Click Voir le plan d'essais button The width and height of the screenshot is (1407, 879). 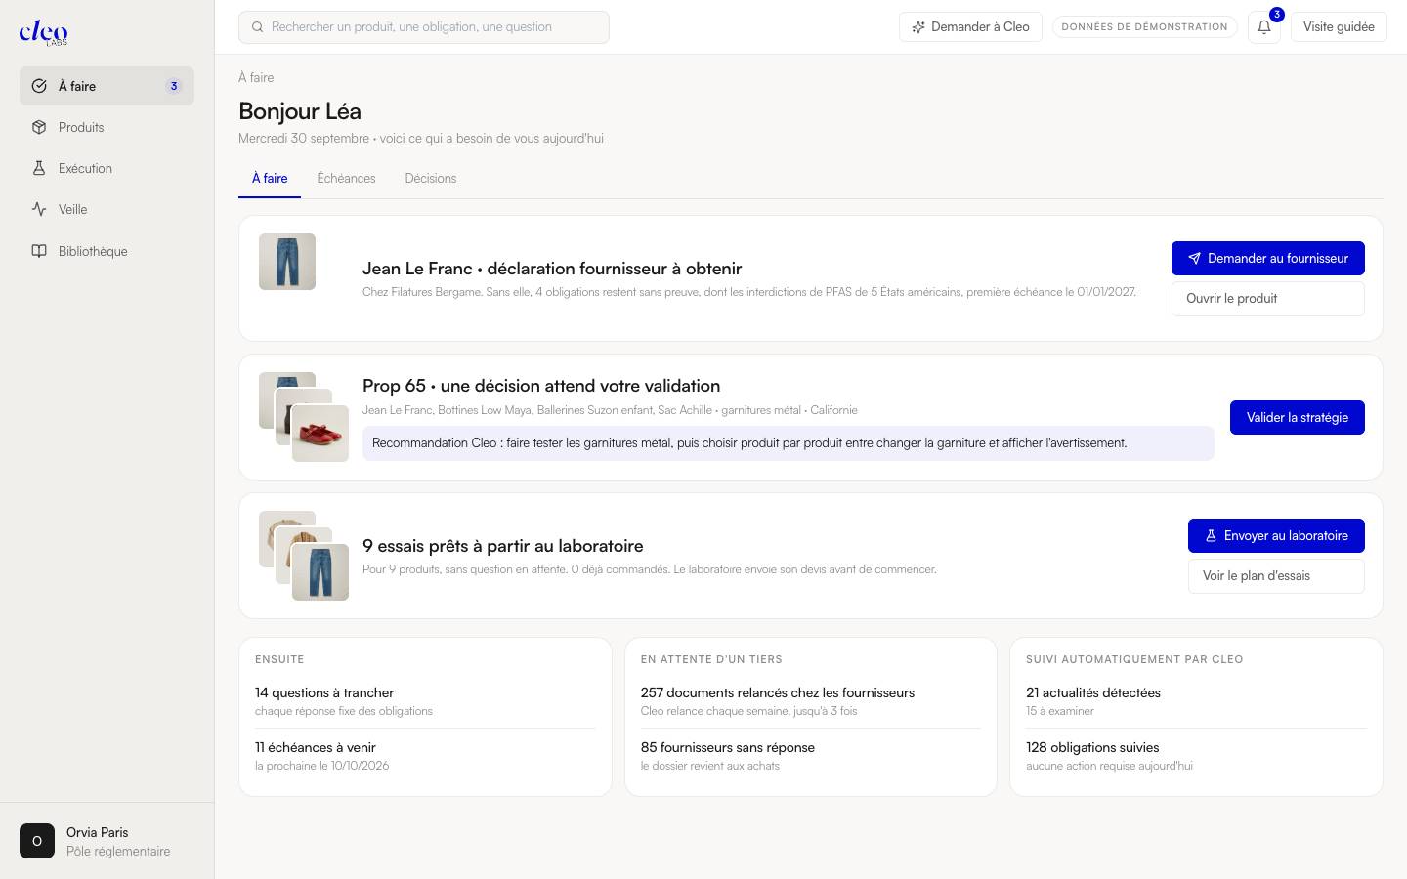[x=1276, y=576]
